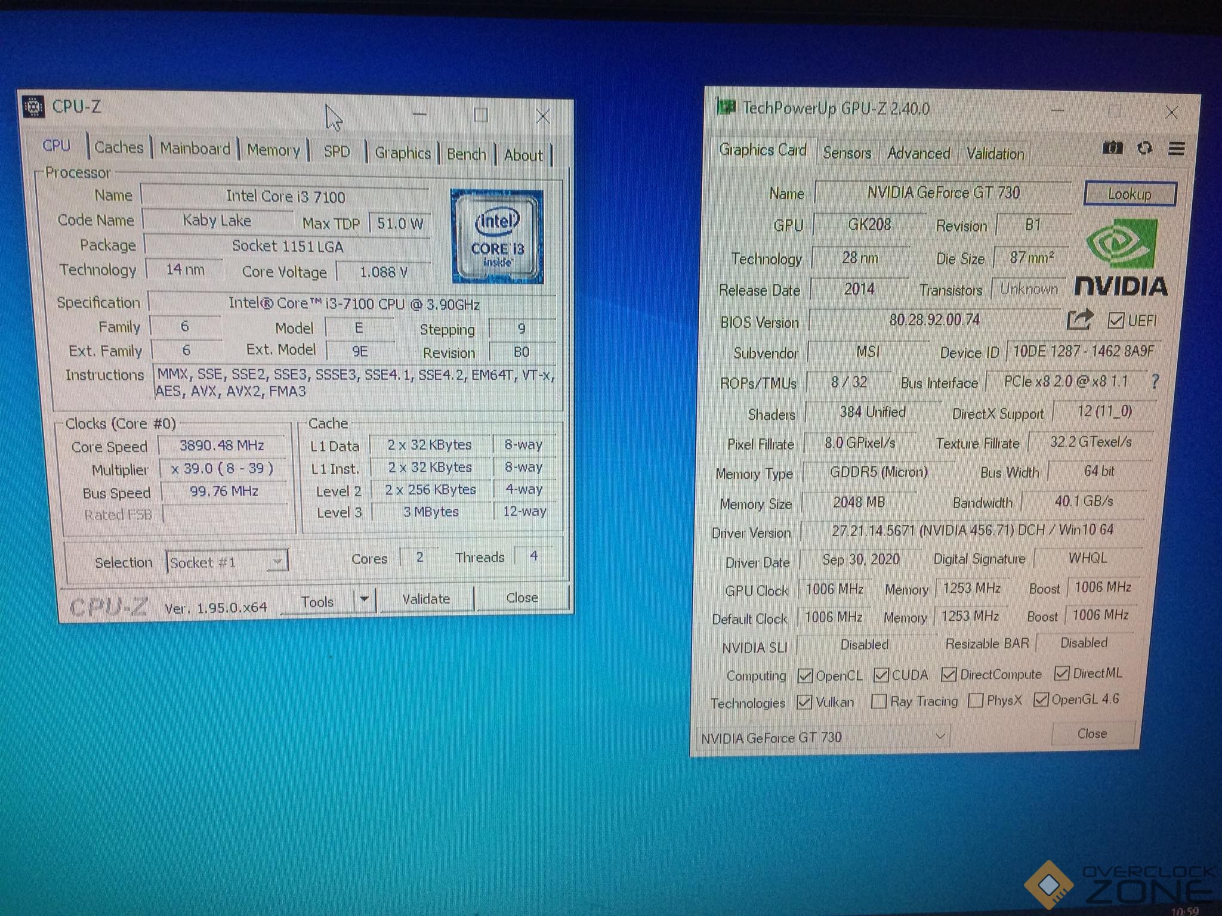Toggle the UEFI checkbox
This screenshot has width=1222, height=916.
coord(1115,321)
